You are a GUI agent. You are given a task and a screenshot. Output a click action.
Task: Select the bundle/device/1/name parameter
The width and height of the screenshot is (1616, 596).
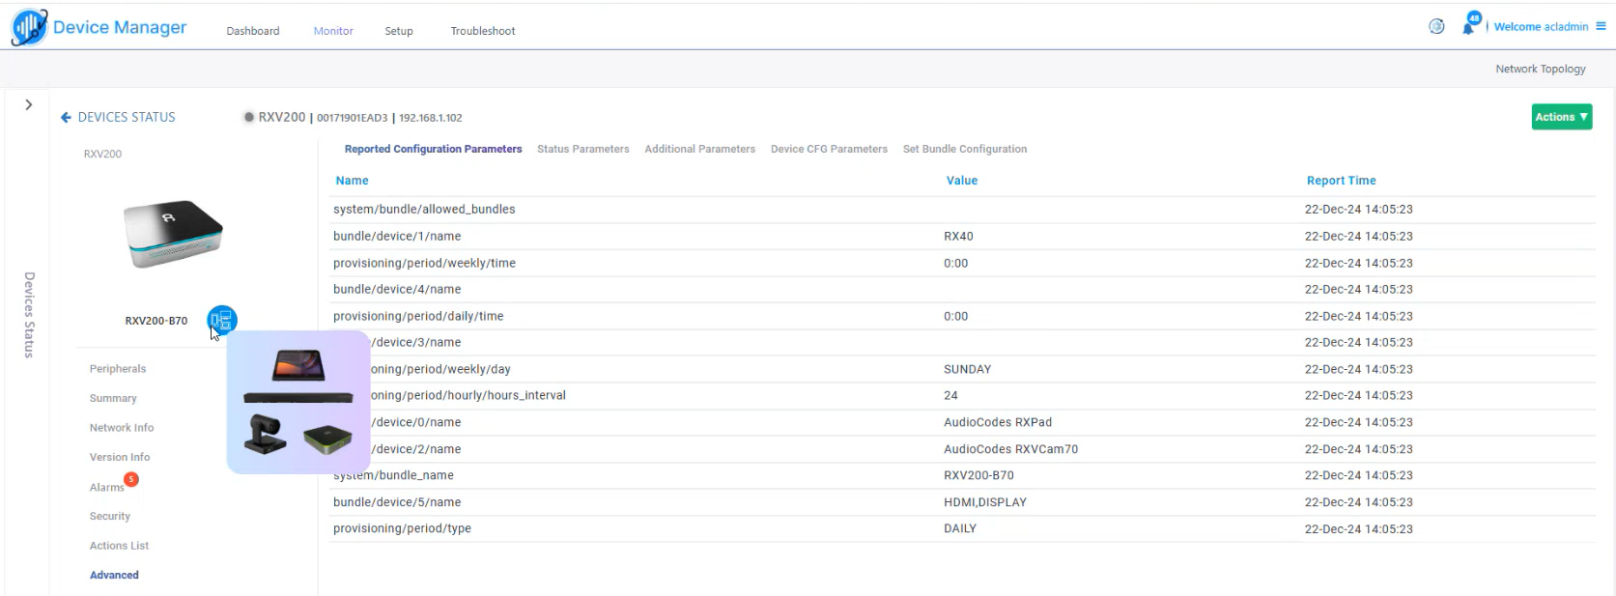pos(397,236)
